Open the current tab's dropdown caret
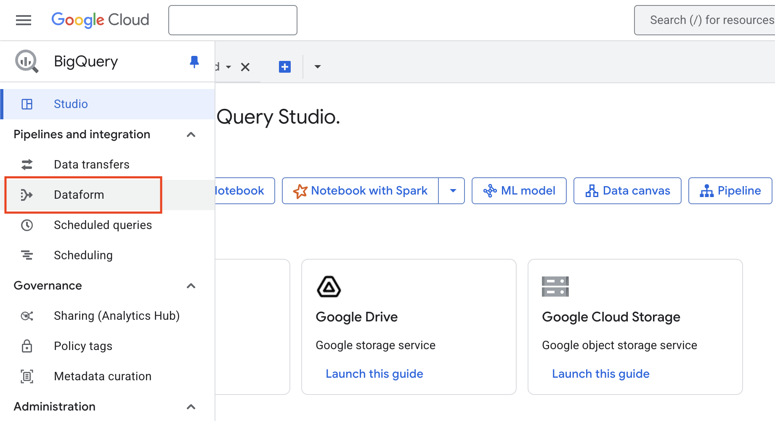This screenshot has height=421, width=775. coord(228,67)
